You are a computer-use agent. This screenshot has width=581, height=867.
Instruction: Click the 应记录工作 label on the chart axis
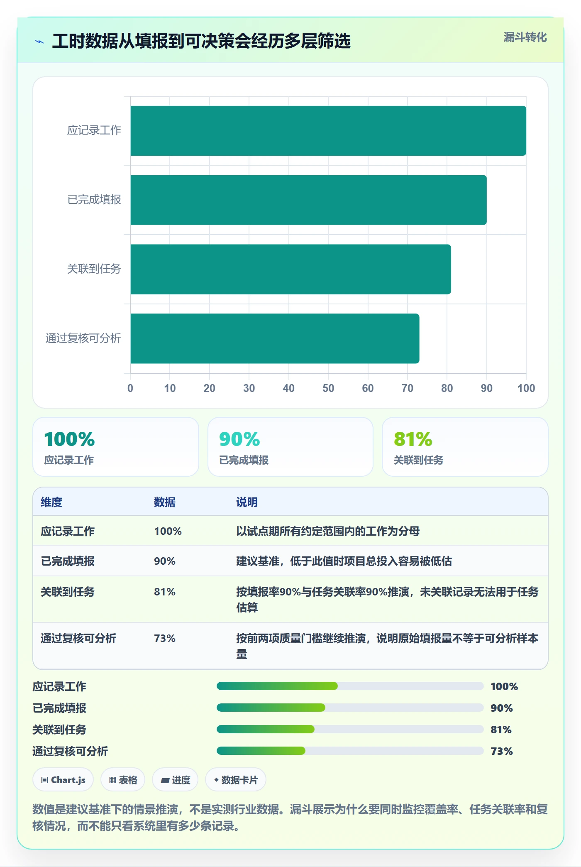tap(94, 130)
